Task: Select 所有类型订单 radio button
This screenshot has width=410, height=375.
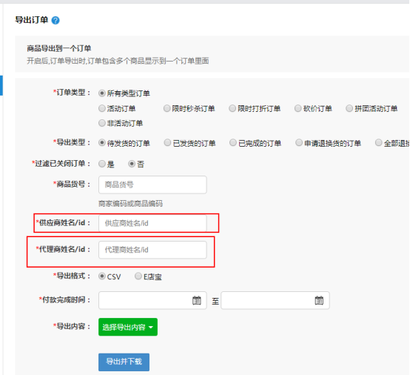Action: click(x=102, y=93)
